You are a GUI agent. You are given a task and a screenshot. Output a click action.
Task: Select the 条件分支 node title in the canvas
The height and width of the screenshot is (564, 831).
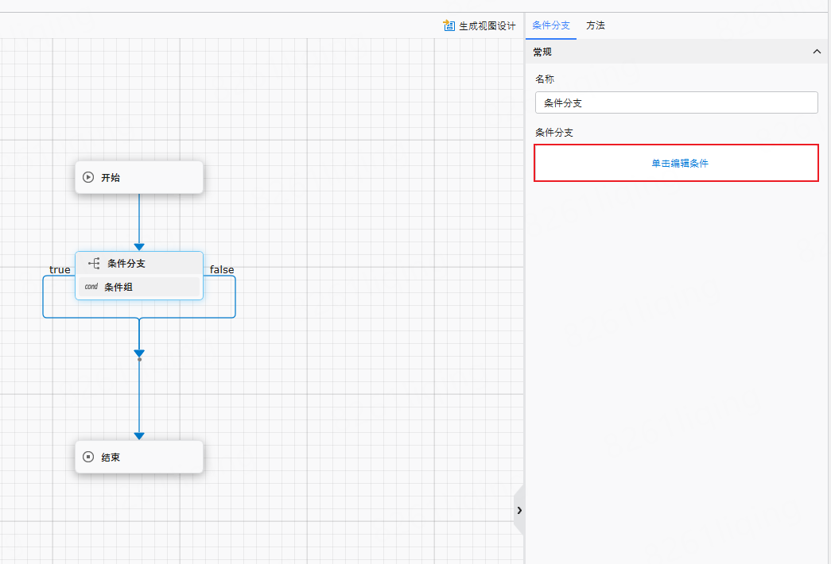(x=126, y=264)
